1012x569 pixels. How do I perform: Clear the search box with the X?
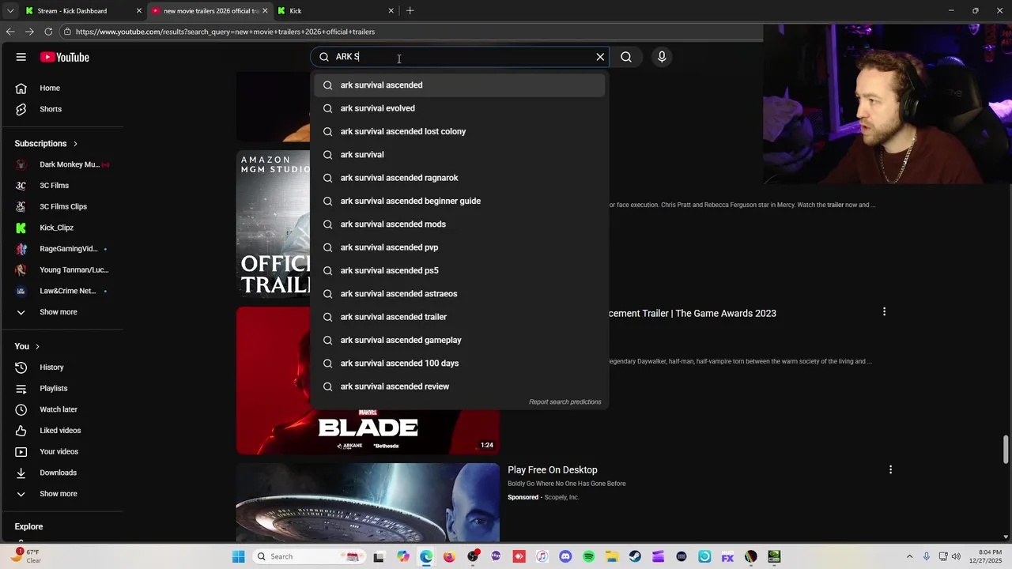click(600, 57)
